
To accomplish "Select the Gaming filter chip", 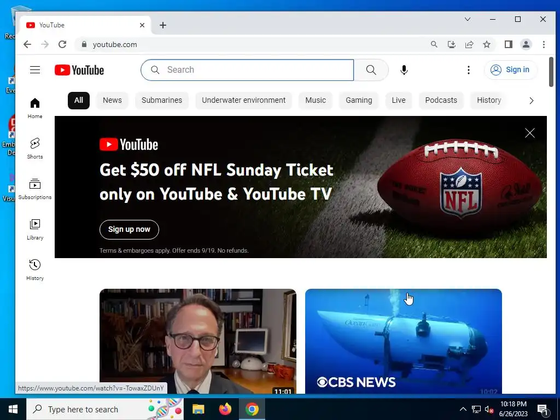I will (x=359, y=101).
